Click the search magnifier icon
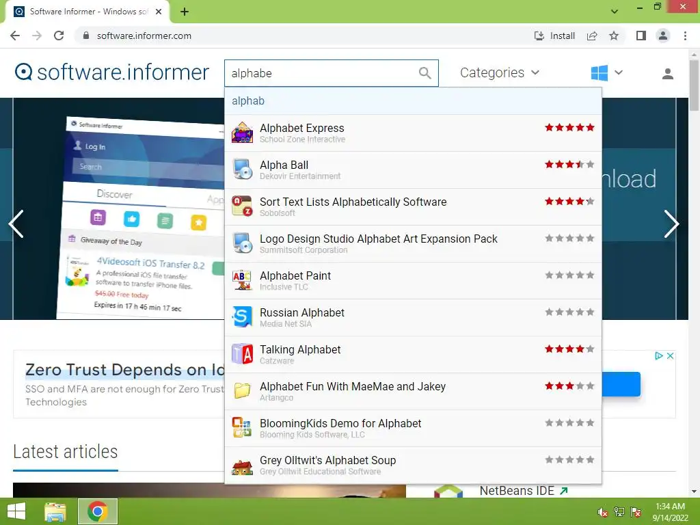Screen dimensions: 700x525 [425, 72]
